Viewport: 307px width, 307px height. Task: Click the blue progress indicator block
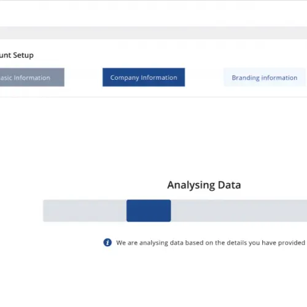[x=149, y=211]
